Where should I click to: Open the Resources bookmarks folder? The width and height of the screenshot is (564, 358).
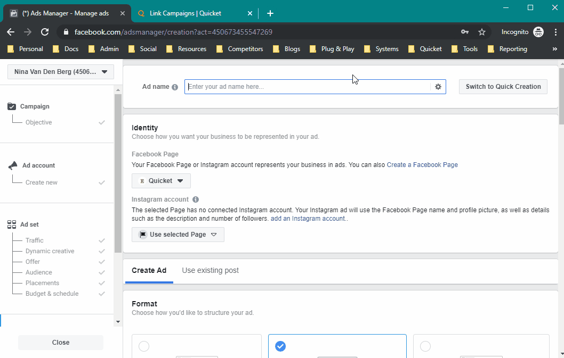tap(187, 49)
